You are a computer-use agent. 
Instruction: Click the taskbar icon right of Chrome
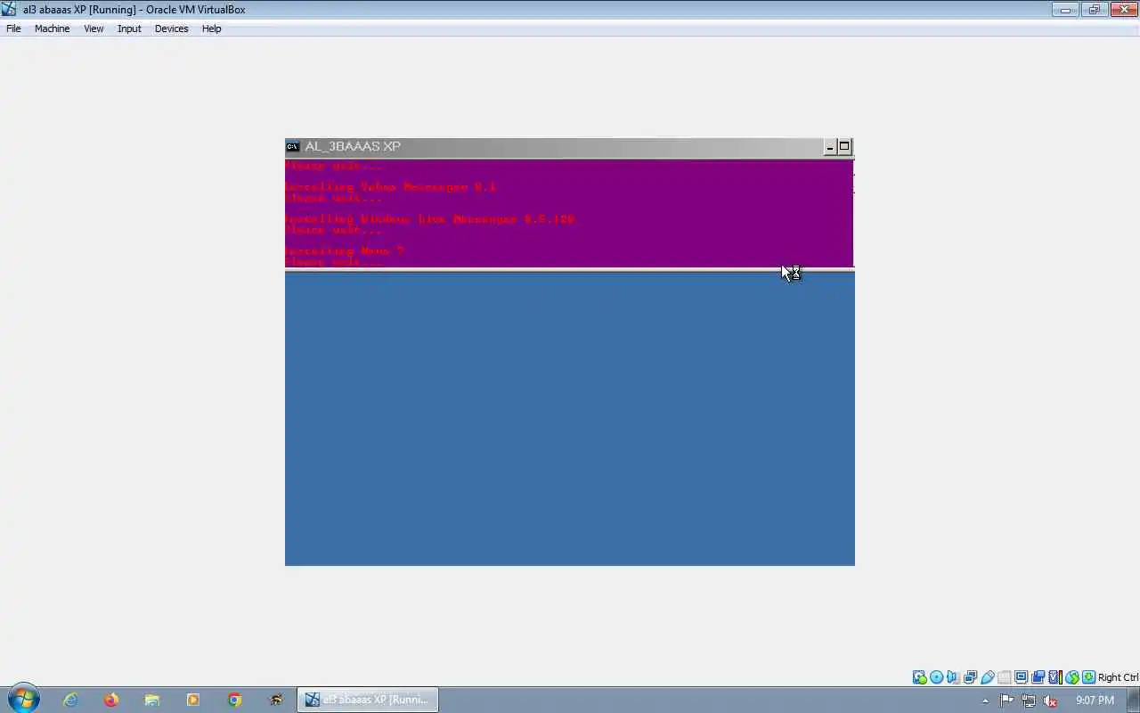[x=276, y=700]
